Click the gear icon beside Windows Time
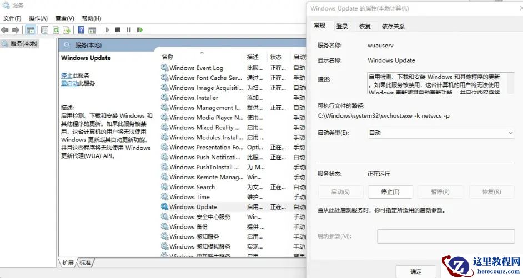This screenshot has height=278, width=523. 164,197
